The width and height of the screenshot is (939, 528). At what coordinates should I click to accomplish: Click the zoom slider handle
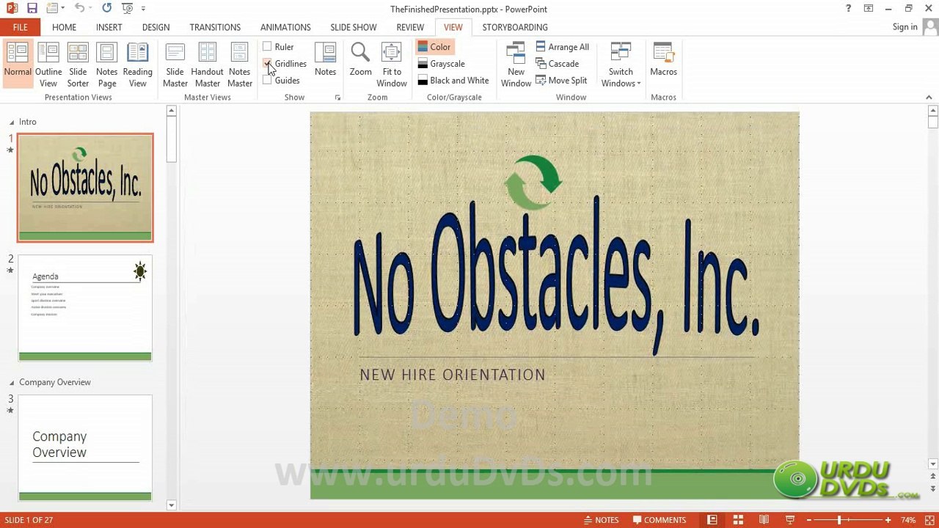point(839,520)
